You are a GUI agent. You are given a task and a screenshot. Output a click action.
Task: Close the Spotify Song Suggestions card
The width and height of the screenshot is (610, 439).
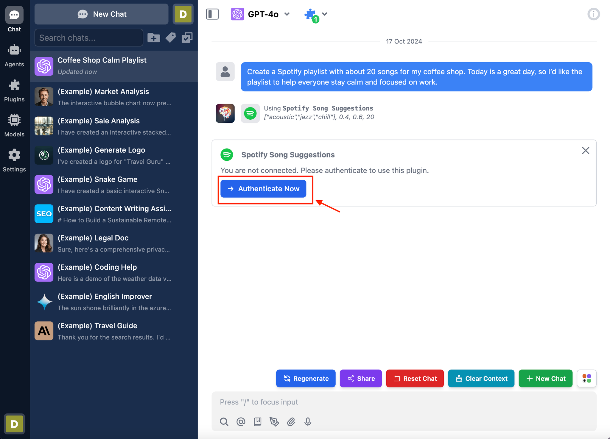(586, 150)
